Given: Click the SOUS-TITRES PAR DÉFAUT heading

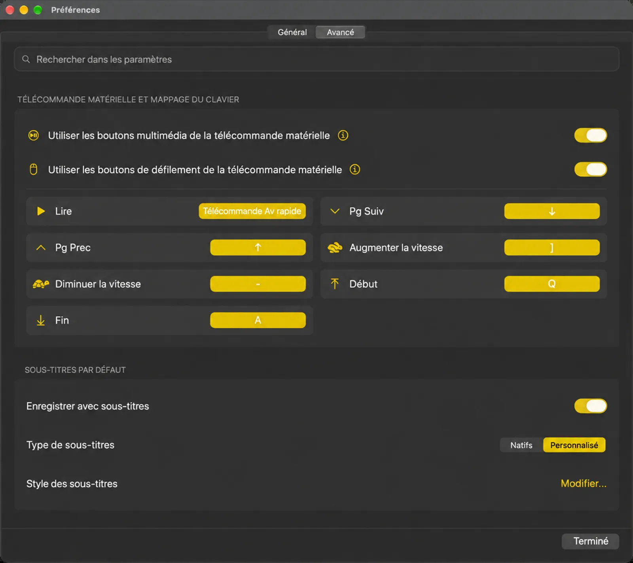Looking at the screenshot, I should coord(75,370).
